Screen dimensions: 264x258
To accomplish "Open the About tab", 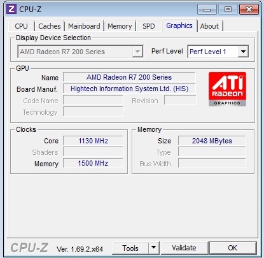I will (209, 26).
